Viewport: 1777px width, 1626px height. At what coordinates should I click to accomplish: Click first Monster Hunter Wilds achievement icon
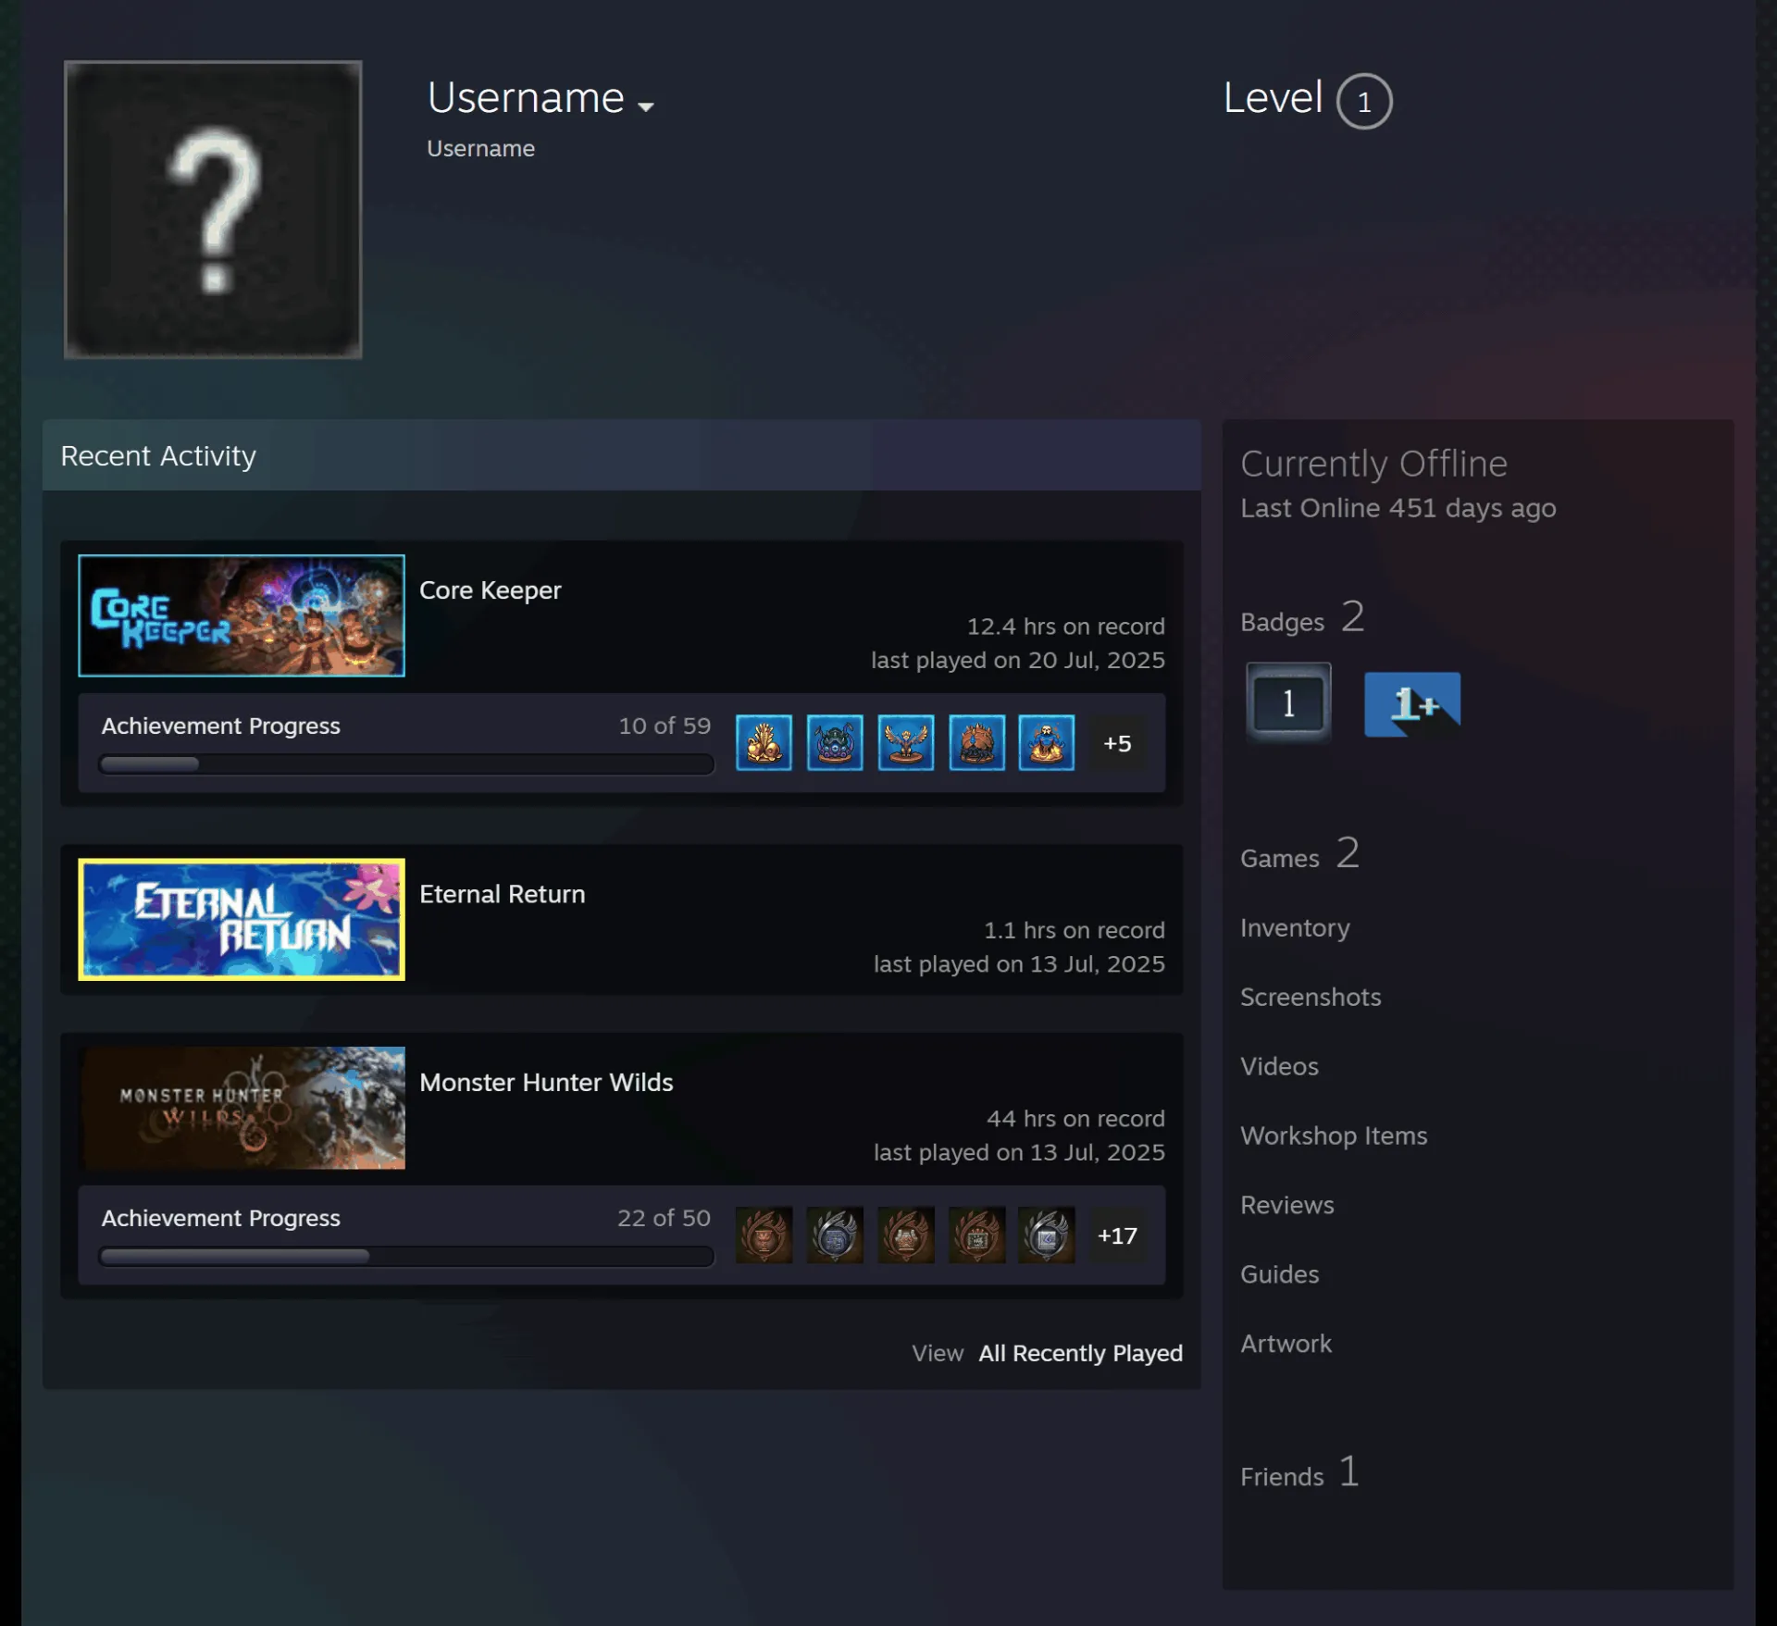[764, 1235]
